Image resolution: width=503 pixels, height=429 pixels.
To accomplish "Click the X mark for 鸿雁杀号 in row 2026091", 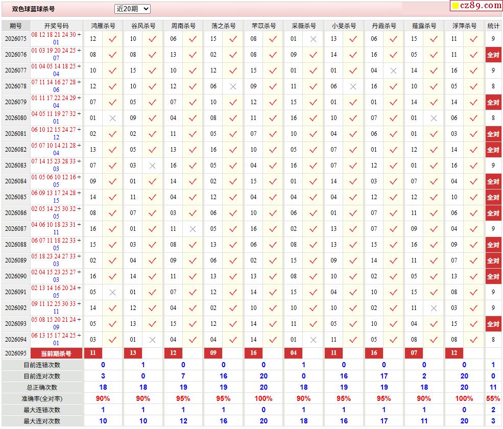I will tap(112, 292).
